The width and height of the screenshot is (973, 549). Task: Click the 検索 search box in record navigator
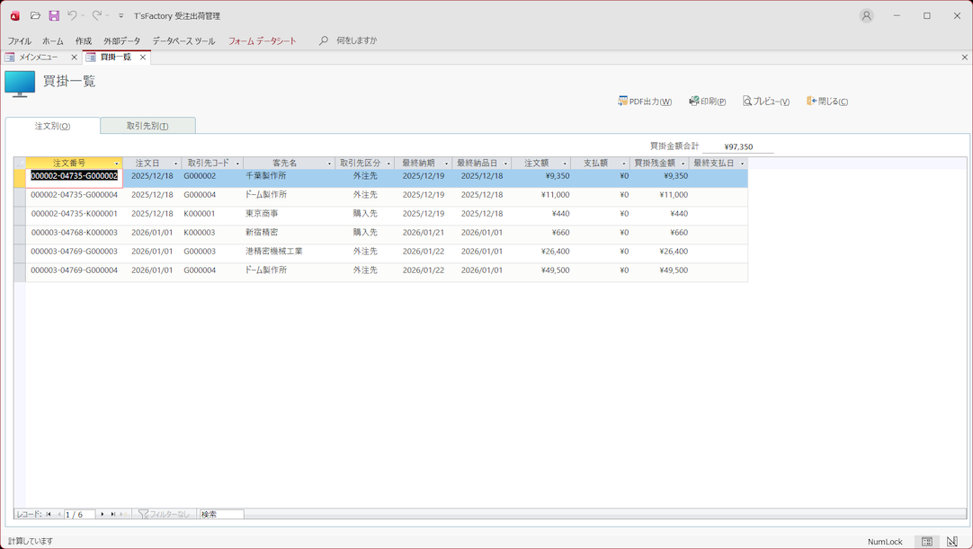coord(221,515)
